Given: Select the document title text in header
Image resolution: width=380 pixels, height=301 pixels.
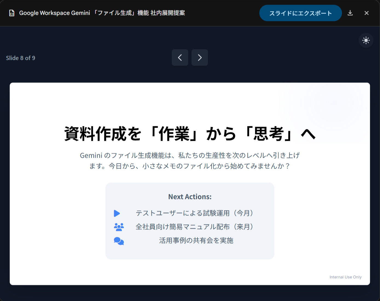Looking at the screenshot, I should [102, 13].
